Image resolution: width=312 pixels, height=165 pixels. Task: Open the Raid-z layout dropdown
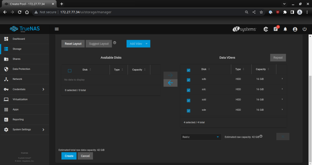coord(201,137)
